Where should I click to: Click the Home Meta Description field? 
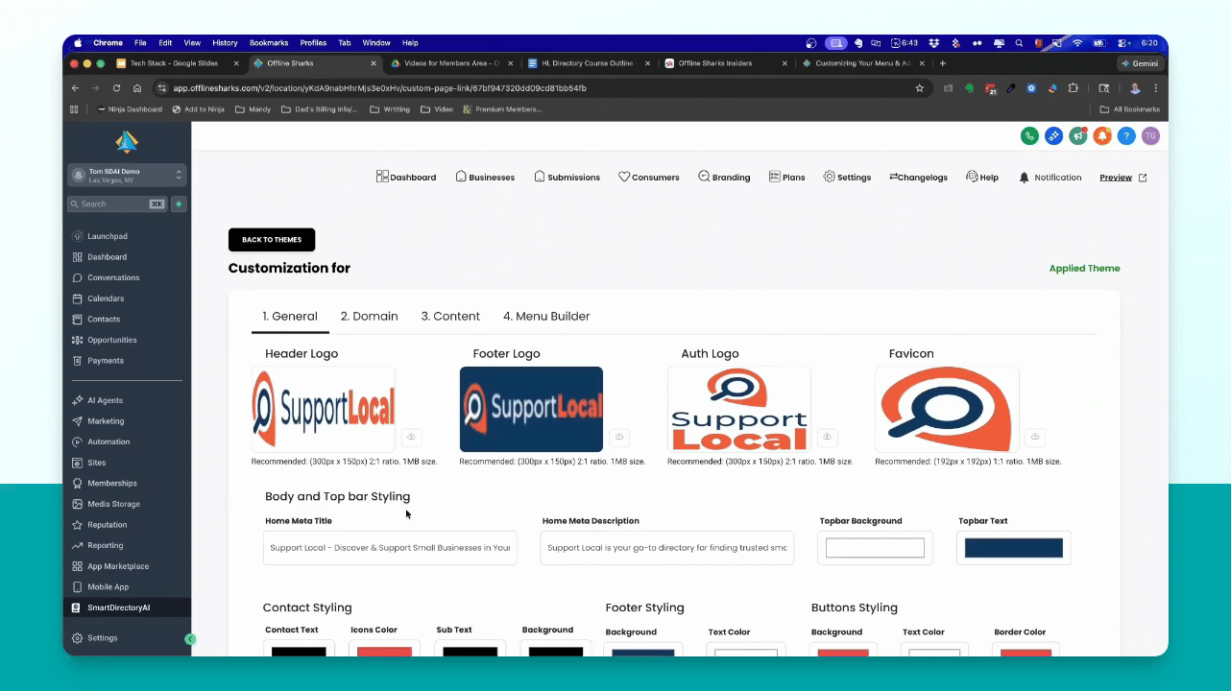tap(667, 548)
